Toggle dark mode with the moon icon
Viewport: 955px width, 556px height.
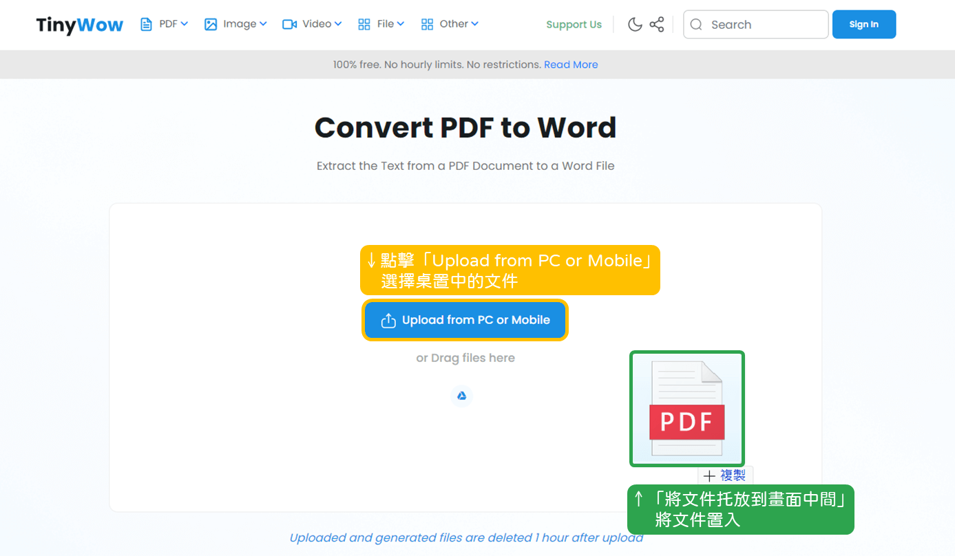coord(635,25)
